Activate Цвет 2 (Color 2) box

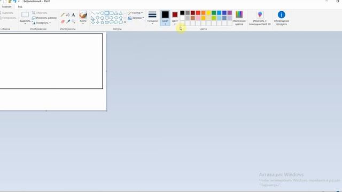175,18
